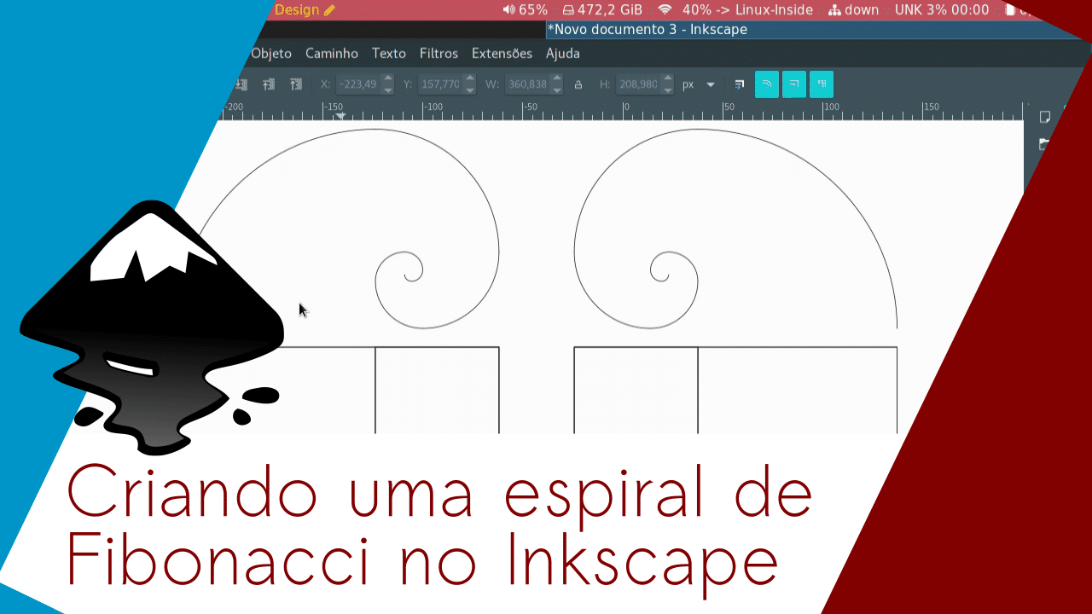This screenshot has width=1092, height=614.
Task: Increase the X value with the up arrow
Action: (x=388, y=79)
